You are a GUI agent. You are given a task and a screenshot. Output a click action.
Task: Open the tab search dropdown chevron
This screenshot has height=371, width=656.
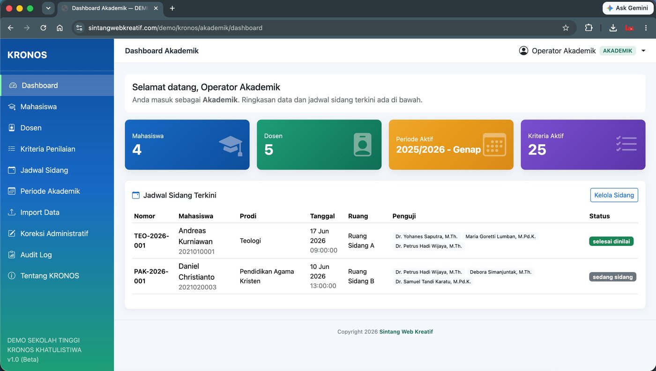(48, 8)
